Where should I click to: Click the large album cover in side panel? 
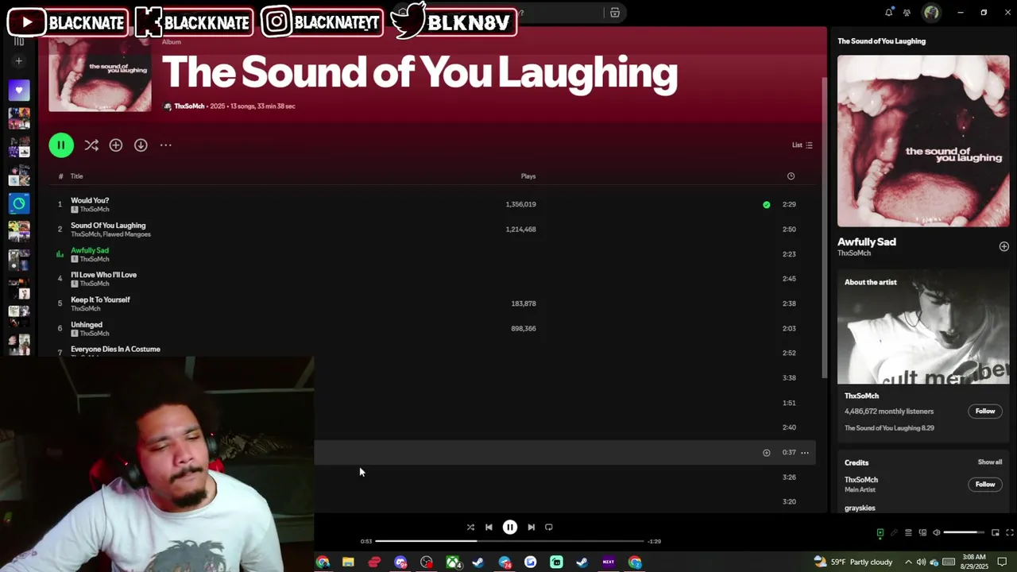tap(923, 141)
